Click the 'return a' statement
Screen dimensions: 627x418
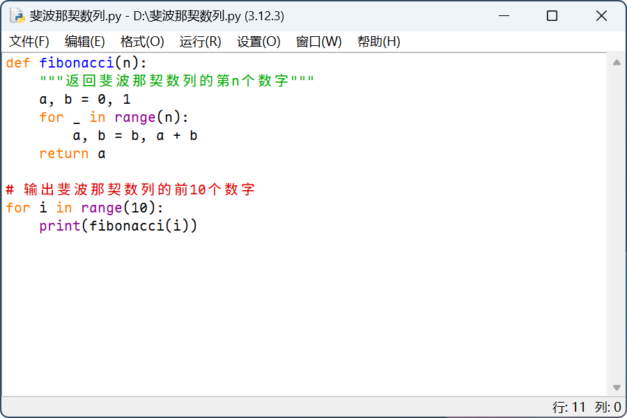[x=72, y=153]
